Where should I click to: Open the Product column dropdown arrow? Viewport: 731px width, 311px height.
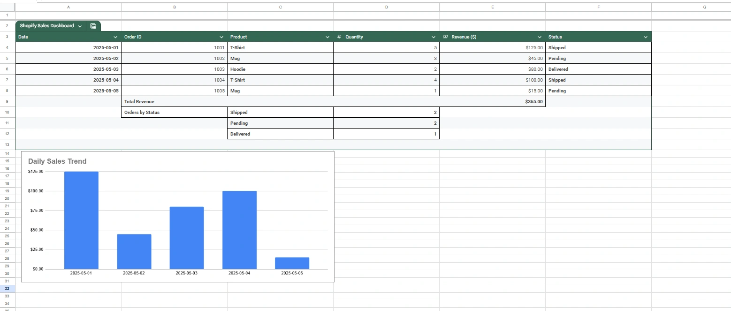tap(327, 37)
